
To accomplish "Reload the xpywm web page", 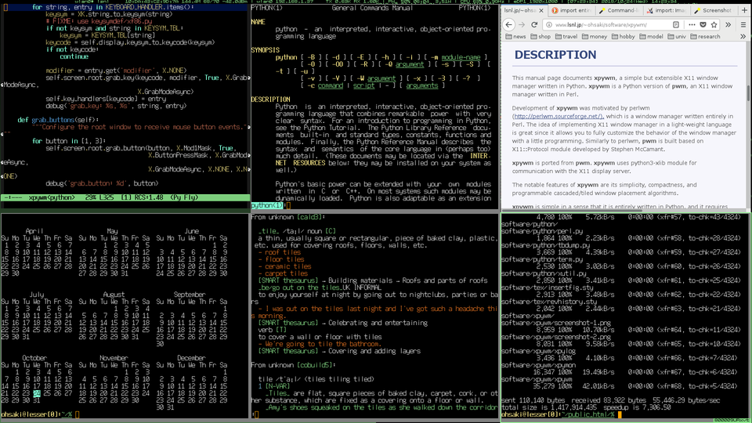I will pos(534,25).
